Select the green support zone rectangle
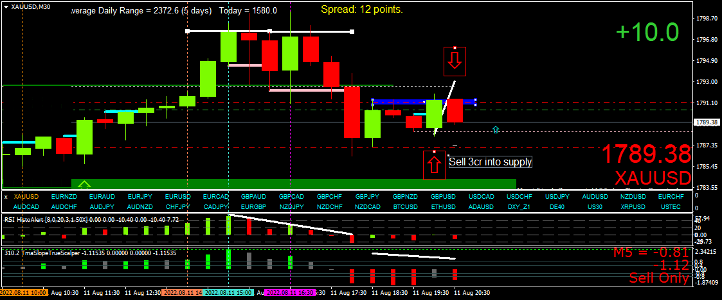 (293, 184)
